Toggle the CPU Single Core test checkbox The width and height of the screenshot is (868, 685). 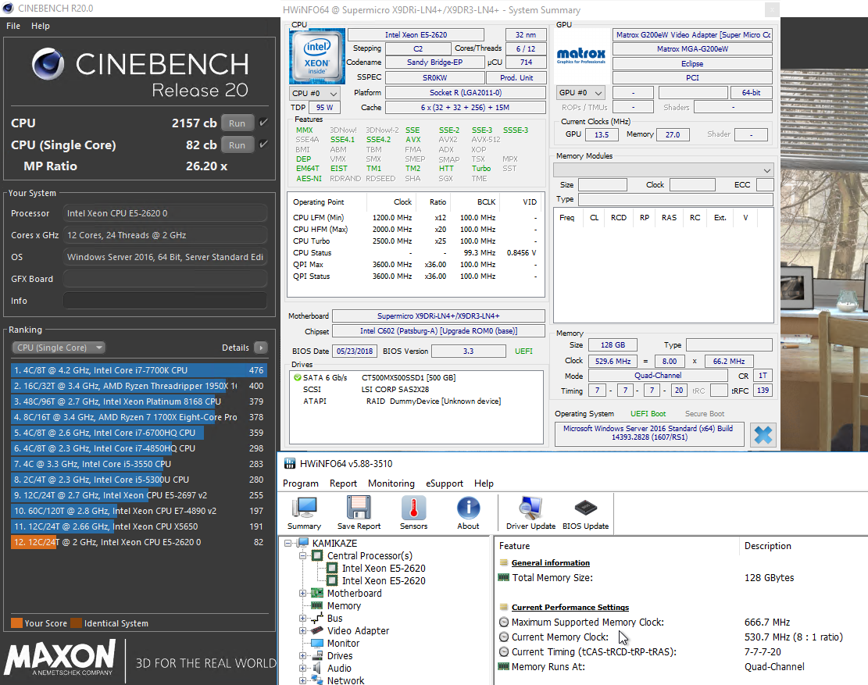[x=264, y=144]
